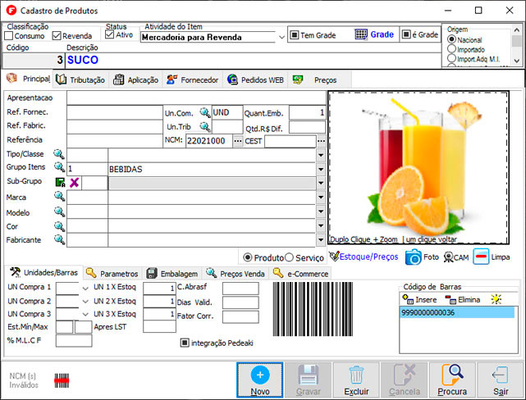Select Importado origin option
Image resolution: width=526 pixels, height=400 pixels.
click(x=451, y=49)
